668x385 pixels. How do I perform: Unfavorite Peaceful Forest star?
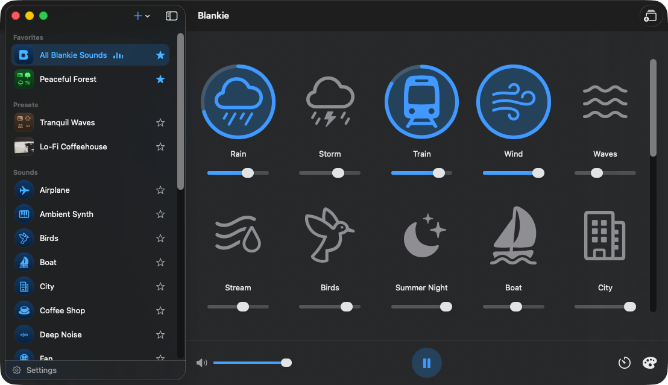pyautogui.click(x=160, y=79)
